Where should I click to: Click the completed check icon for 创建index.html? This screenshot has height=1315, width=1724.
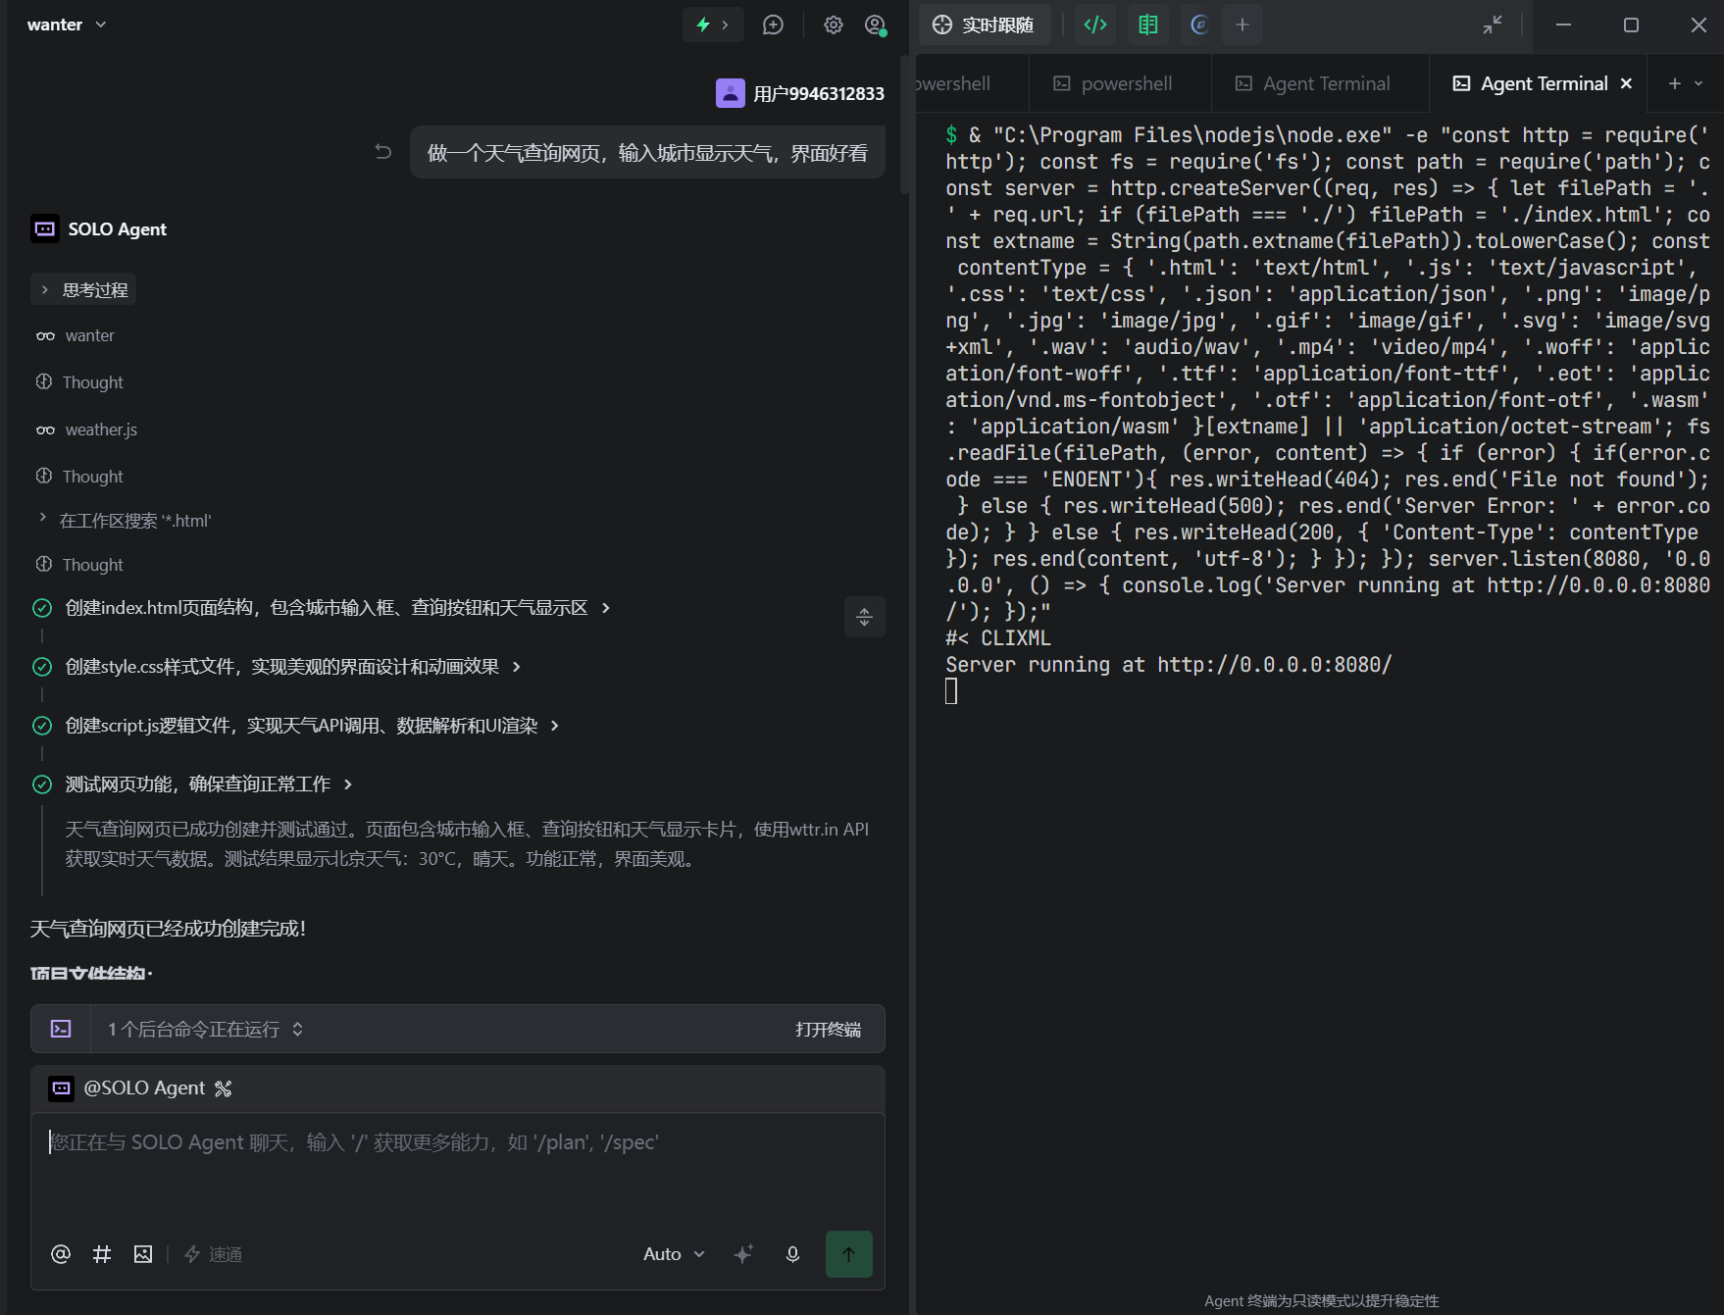point(42,608)
